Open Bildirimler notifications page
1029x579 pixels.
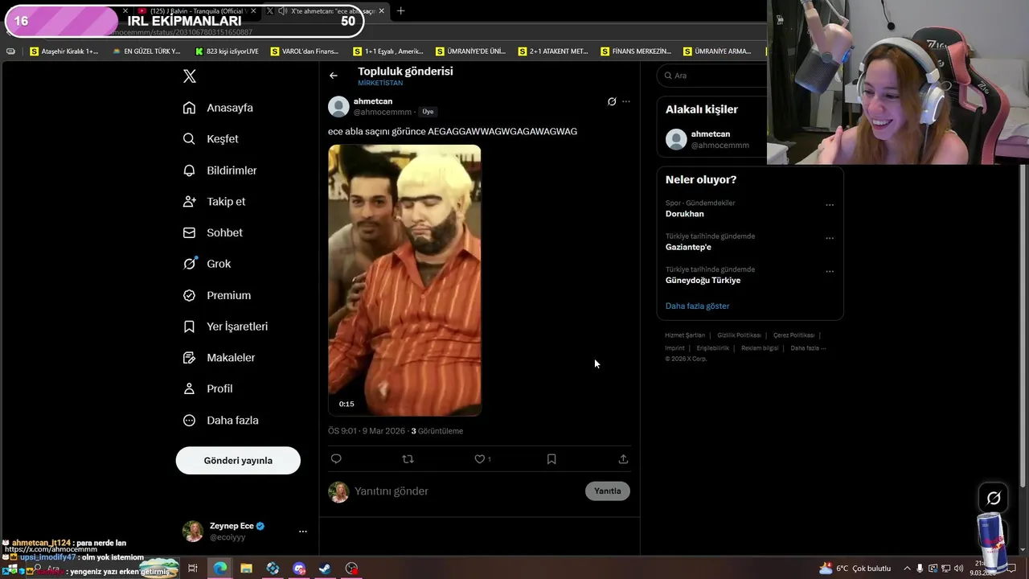coord(219,170)
